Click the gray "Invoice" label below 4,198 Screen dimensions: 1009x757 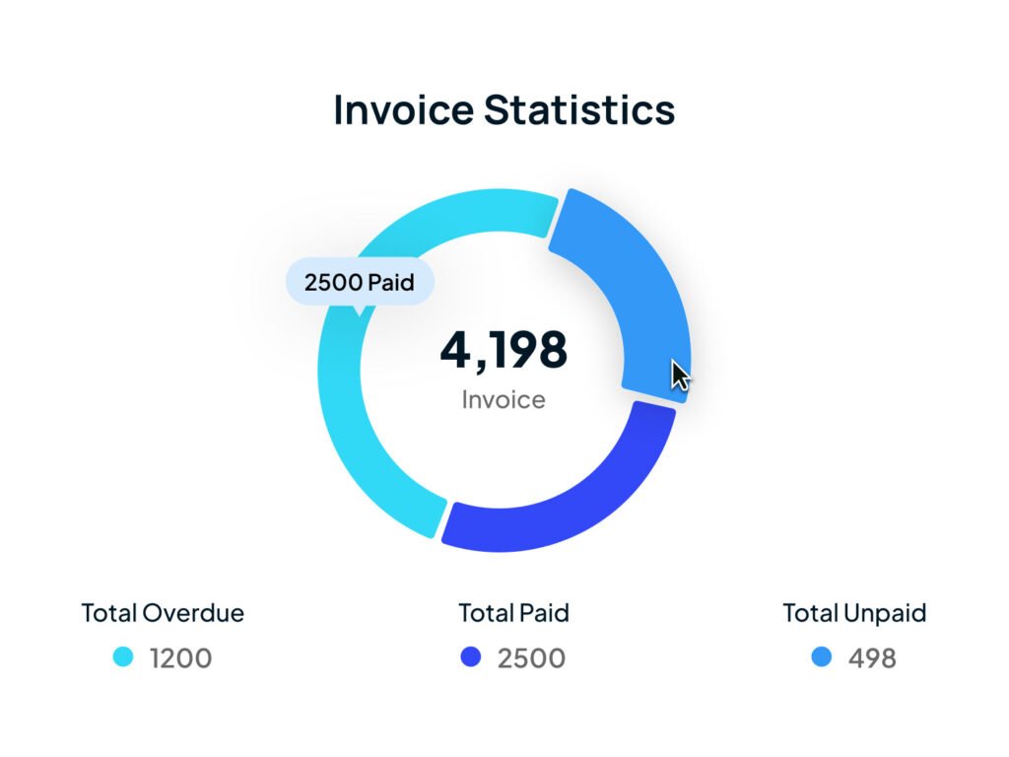tap(504, 399)
